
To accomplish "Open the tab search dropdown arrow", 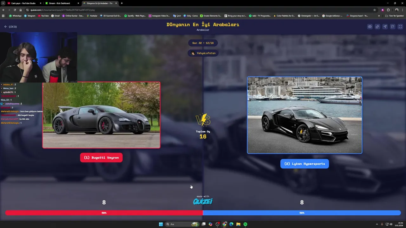I will tap(3, 3).
